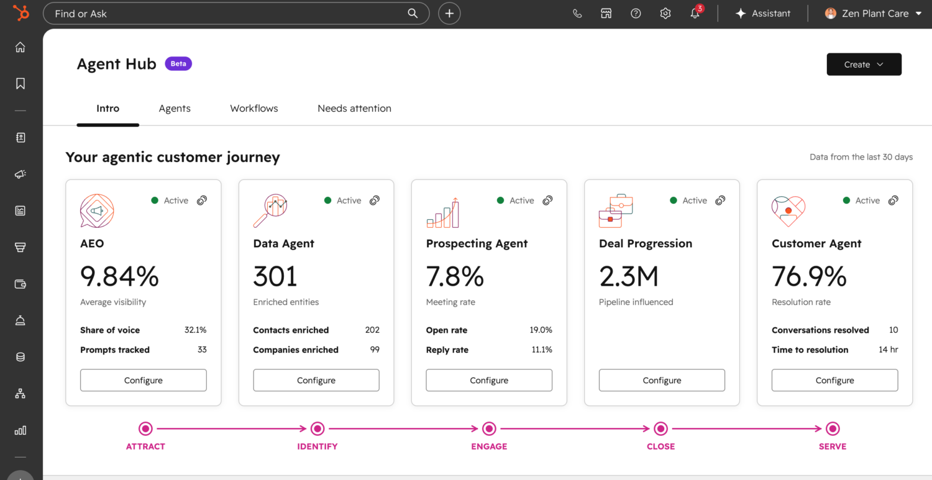Viewport: 932px width, 480px height.
Task: Switch to the Agents tab
Action: pos(175,108)
